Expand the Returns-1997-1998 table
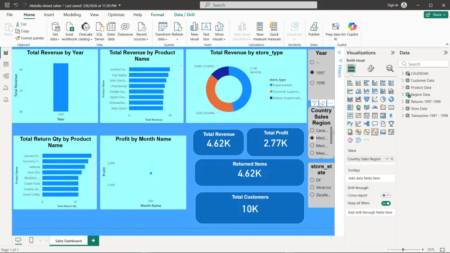Screen dimensions: 450x253 [403, 102]
